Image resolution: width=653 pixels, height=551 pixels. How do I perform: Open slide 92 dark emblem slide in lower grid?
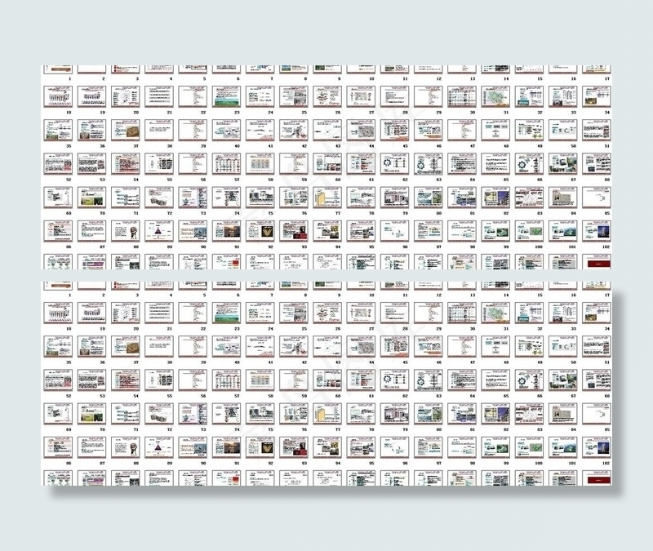(x=260, y=447)
